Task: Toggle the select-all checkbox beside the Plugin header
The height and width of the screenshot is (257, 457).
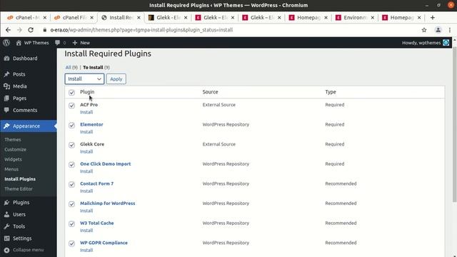Action: pos(71,93)
